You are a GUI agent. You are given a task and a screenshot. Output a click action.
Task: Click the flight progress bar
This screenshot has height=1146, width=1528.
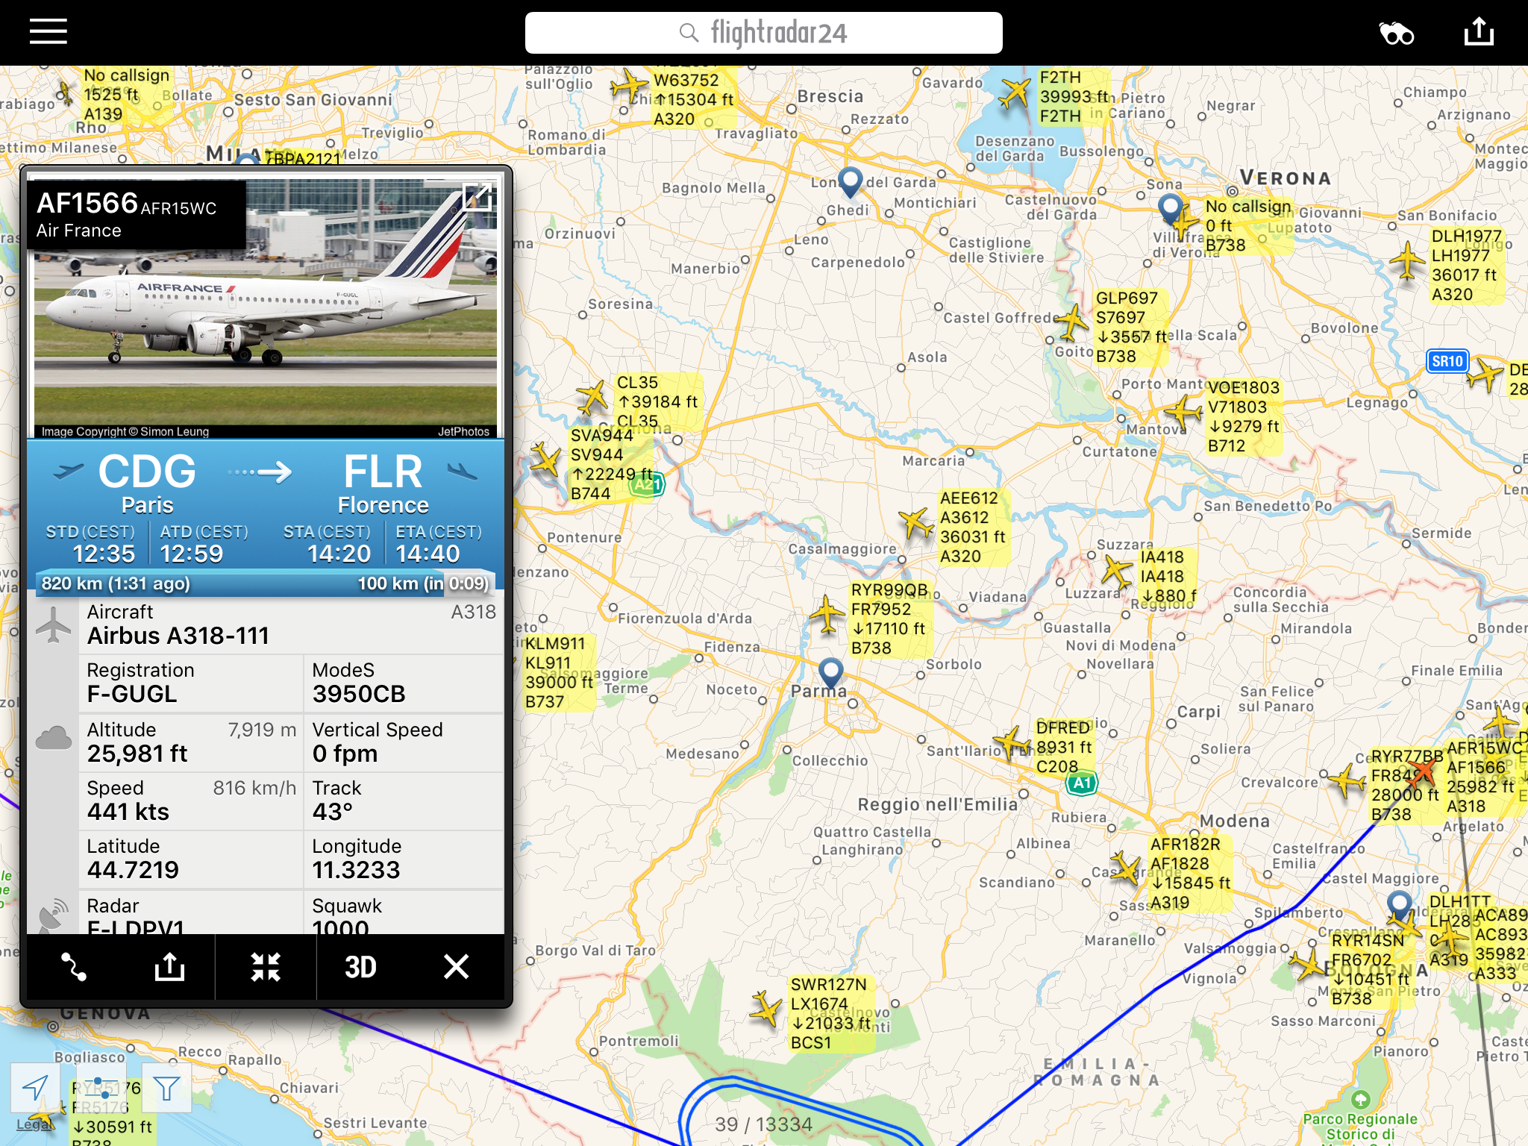click(x=266, y=583)
